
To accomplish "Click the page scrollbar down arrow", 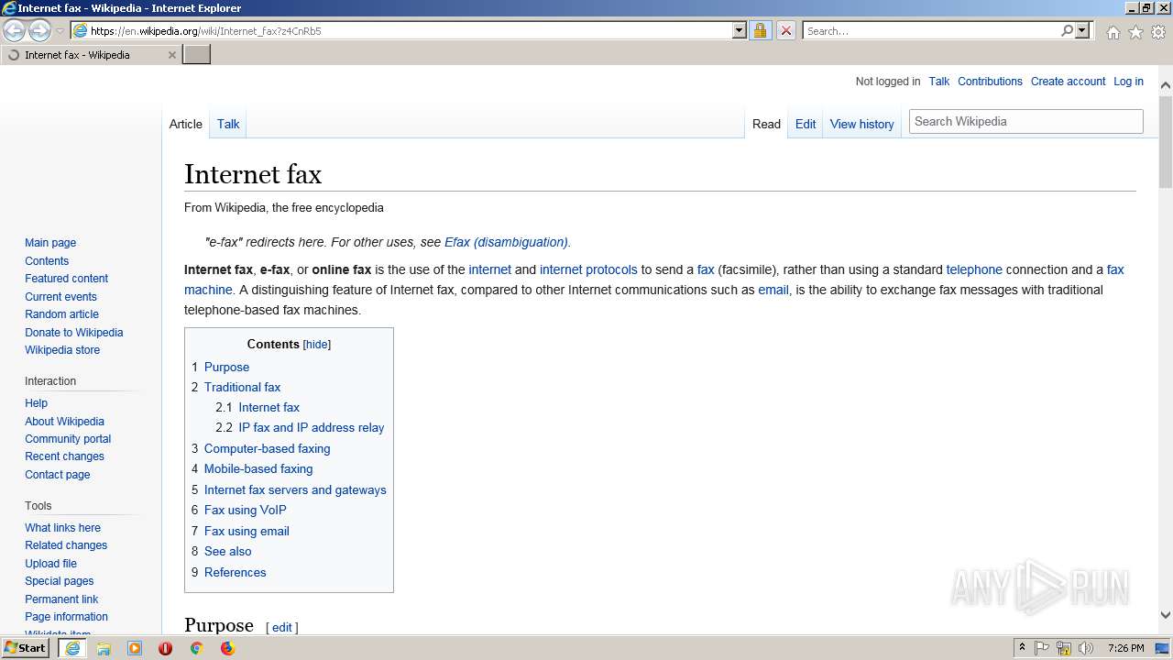I will [1166, 616].
